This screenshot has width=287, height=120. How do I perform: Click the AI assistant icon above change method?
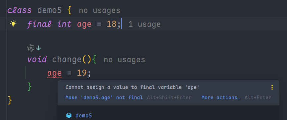pos(31,48)
